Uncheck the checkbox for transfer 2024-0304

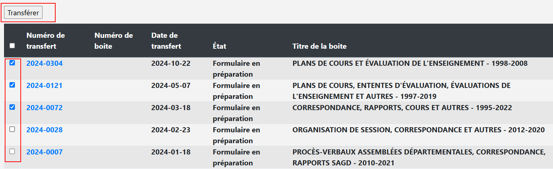(12, 63)
